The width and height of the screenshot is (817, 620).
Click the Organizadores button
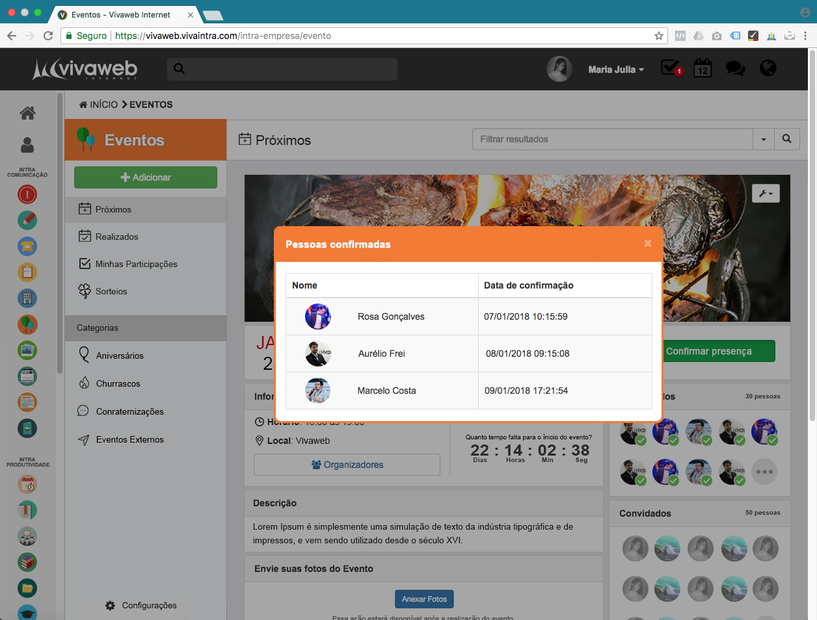[x=347, y=465]
